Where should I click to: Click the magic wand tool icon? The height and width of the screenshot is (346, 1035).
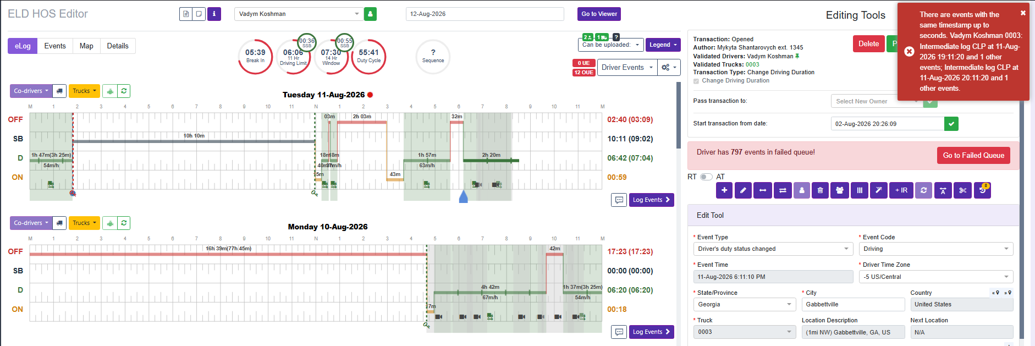click(879, 190)
